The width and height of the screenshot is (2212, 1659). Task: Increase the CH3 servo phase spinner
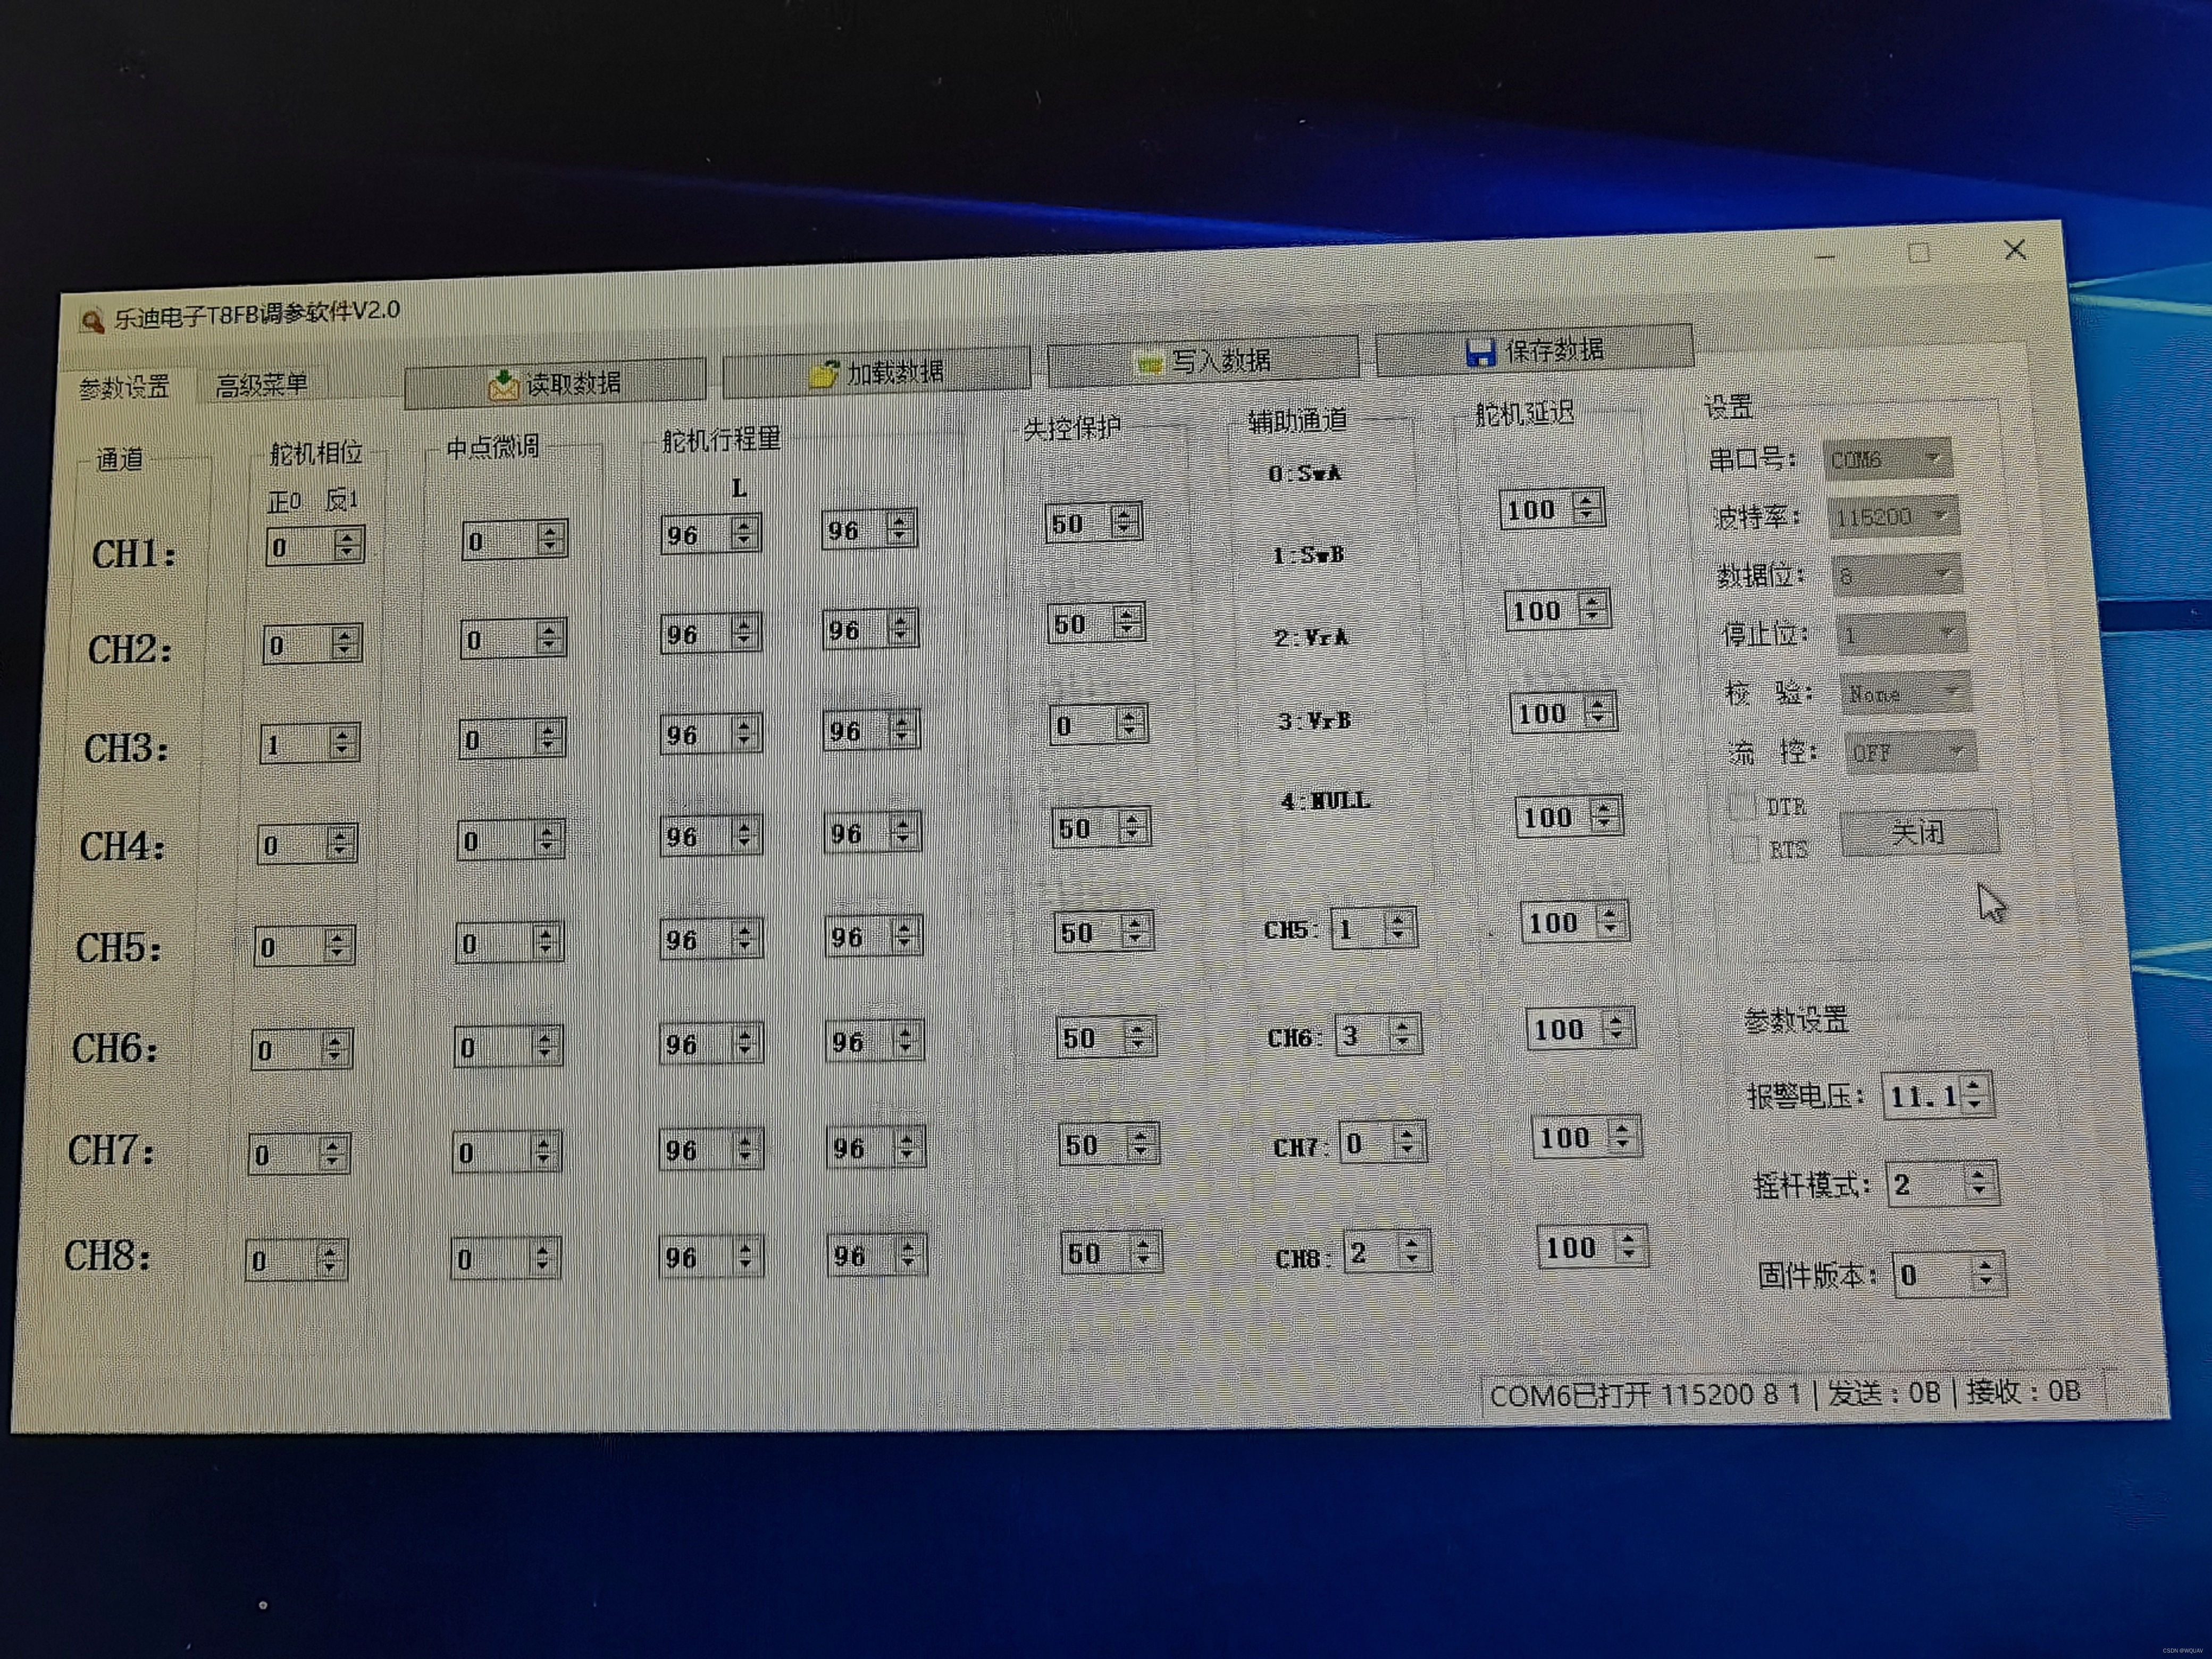(x=343, y=735)
